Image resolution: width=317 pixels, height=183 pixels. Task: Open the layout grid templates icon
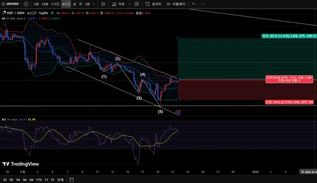pyautogui.click(x=137, y=4)
